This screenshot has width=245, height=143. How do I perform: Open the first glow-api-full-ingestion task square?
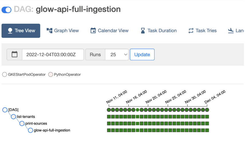[109, 130]
